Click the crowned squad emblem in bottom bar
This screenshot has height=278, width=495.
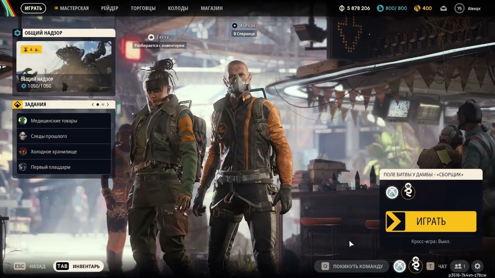416,265
